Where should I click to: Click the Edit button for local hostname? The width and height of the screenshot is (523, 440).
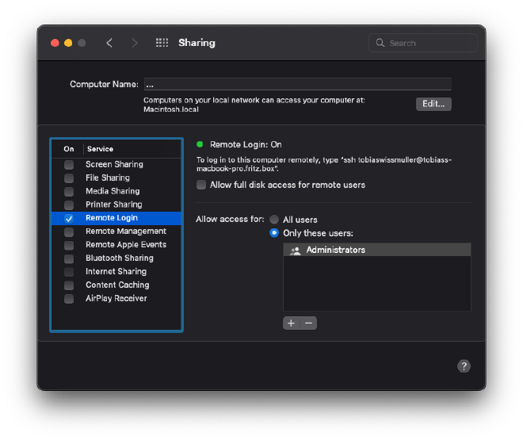point(433,104)
